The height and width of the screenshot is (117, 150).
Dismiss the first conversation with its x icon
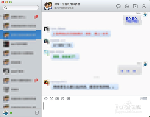pyautogui.click(x=1, y=16)
